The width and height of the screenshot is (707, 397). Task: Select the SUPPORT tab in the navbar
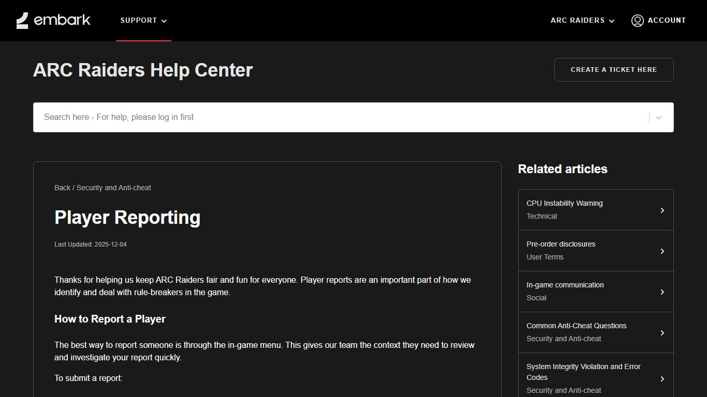[x=139, y=20]
